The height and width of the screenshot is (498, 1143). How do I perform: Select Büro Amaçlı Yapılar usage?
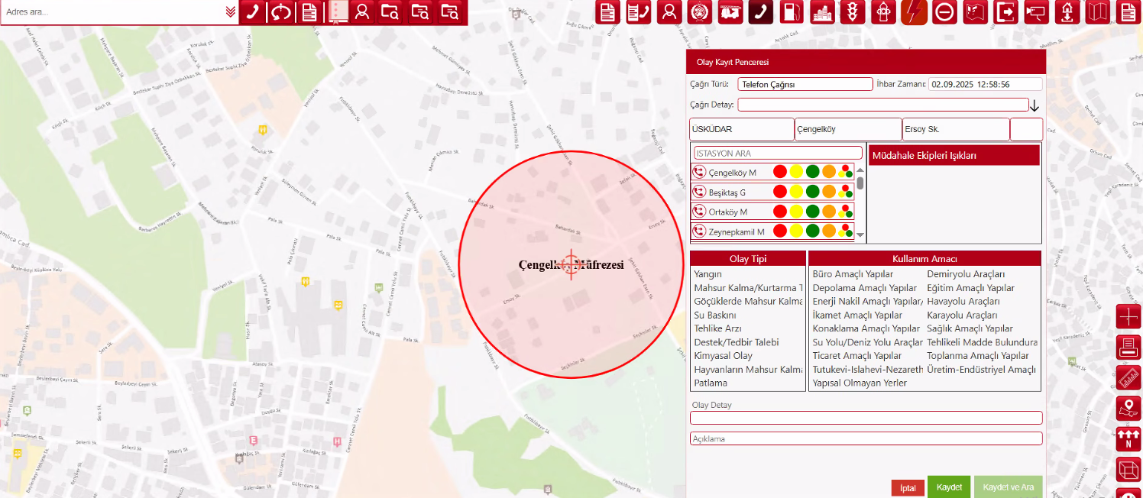pyautogui.click(x=853, y=274)
